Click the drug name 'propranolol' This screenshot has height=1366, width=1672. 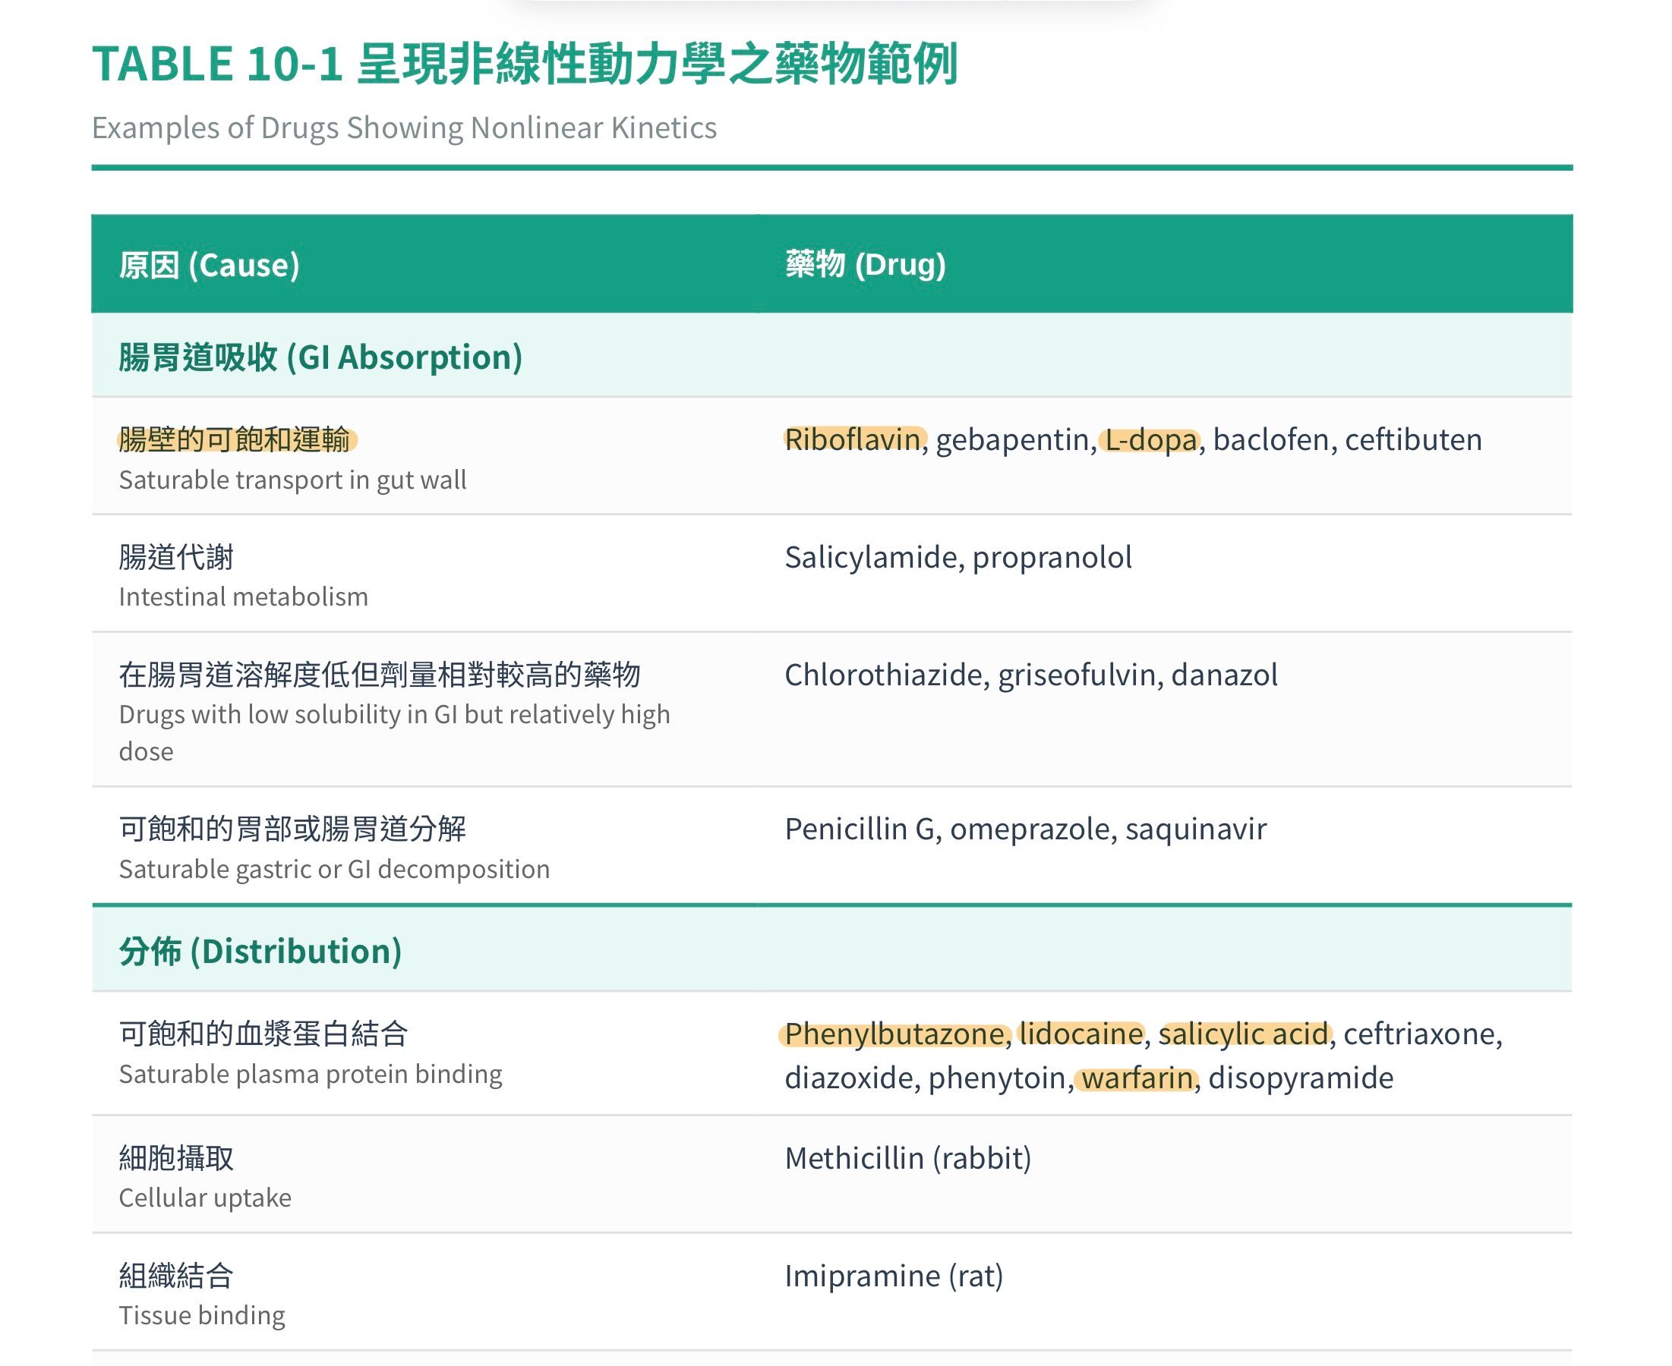[x=1052, y=557]
